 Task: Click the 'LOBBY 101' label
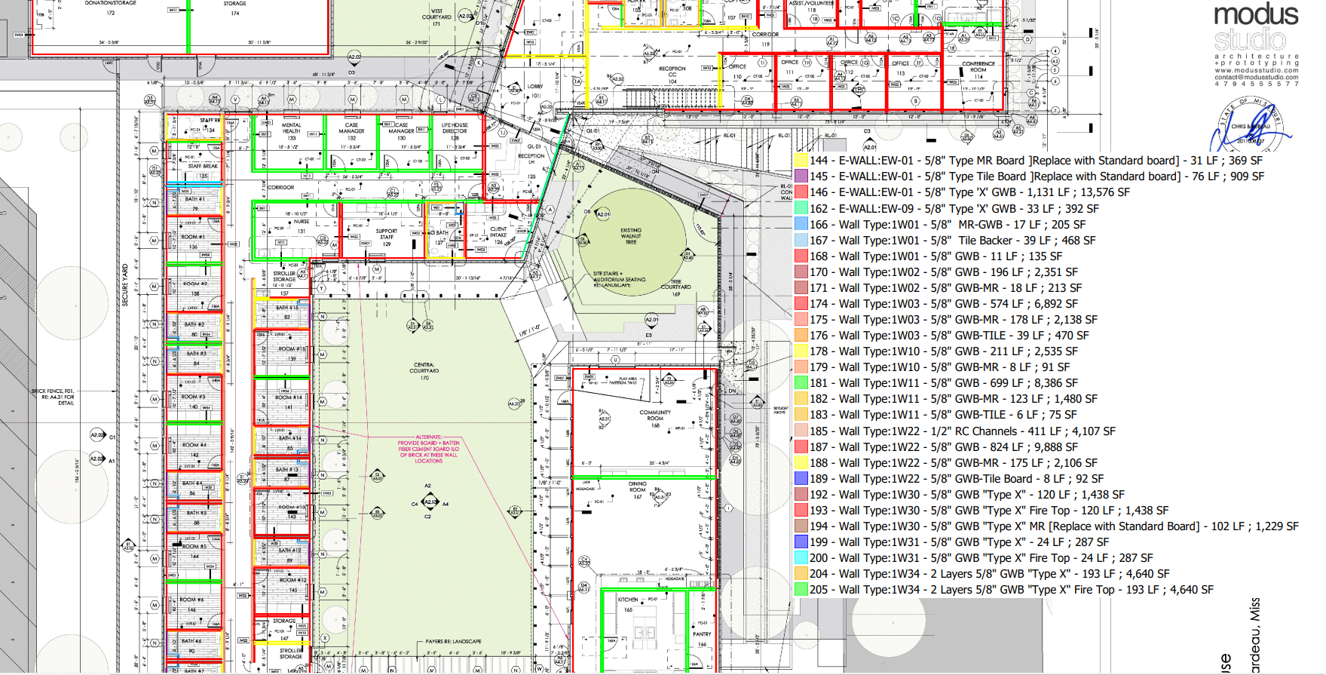(x=535, y=91)
